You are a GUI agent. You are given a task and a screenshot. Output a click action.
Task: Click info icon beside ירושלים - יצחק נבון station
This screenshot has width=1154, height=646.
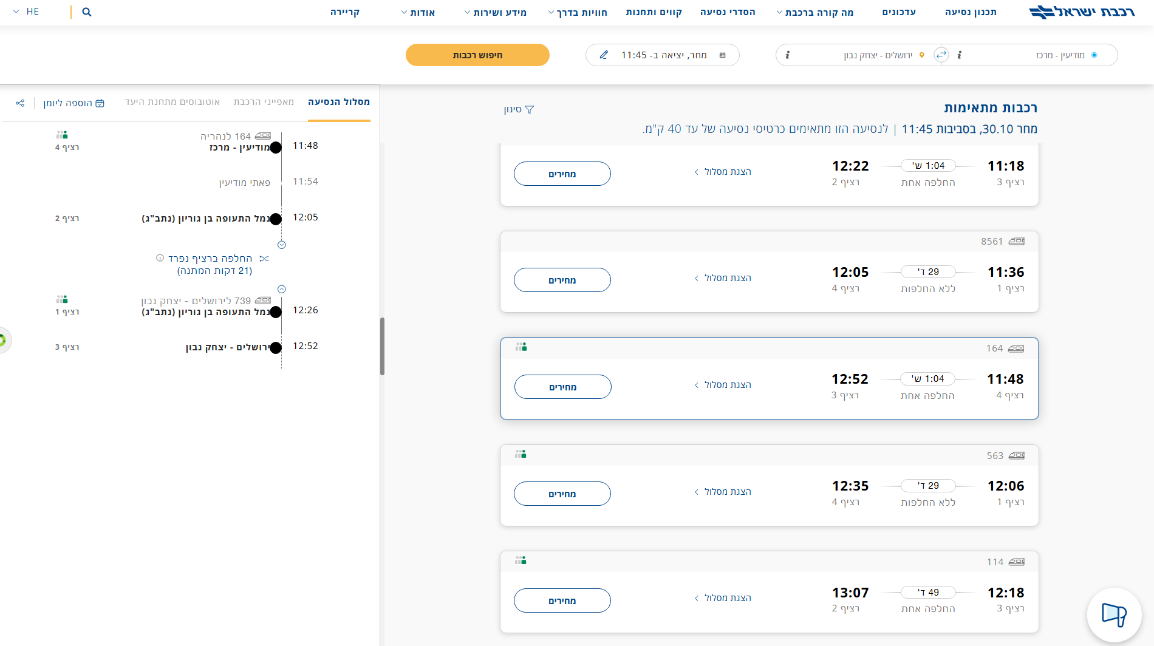788,55
